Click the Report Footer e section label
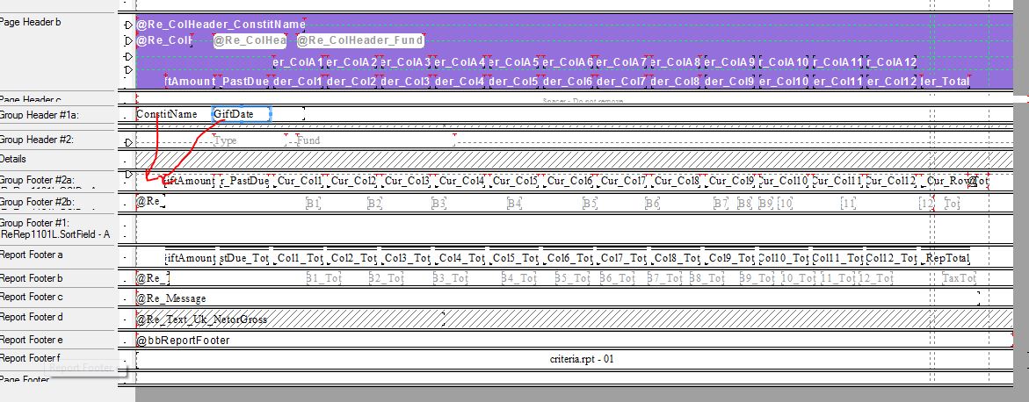Screen dimensions: 1029x402 [32, 340]
